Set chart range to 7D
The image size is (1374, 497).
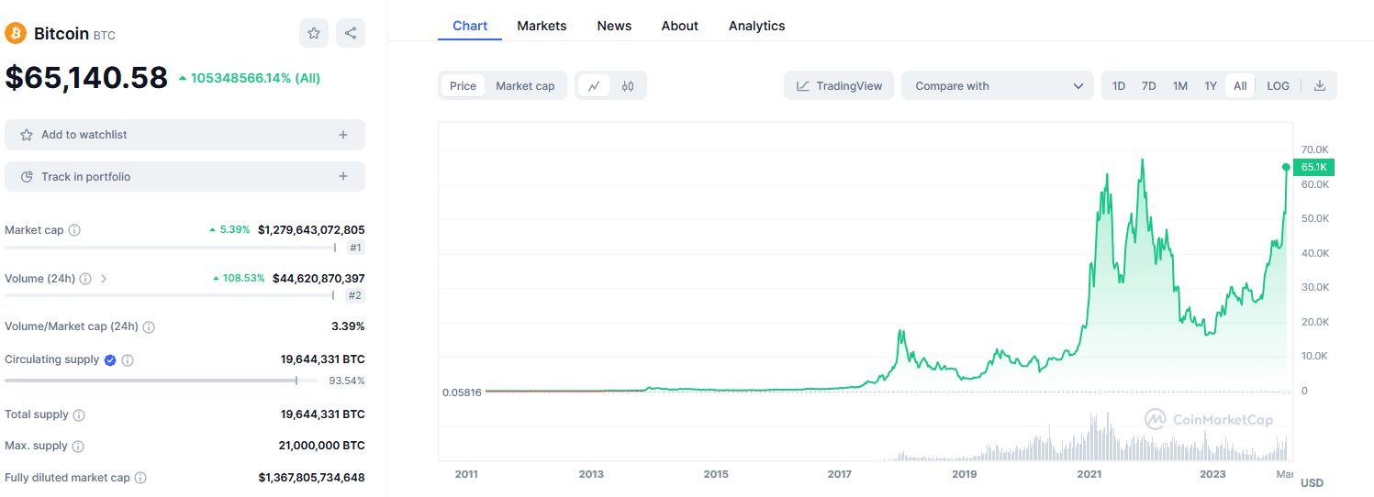[1148, 86]
